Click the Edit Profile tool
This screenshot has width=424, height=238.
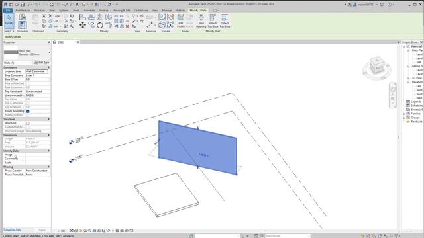tap(181, 21)
